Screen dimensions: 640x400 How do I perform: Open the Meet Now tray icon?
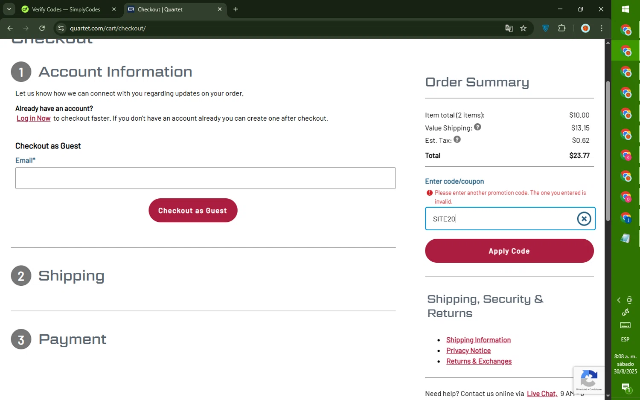[630, 300]
